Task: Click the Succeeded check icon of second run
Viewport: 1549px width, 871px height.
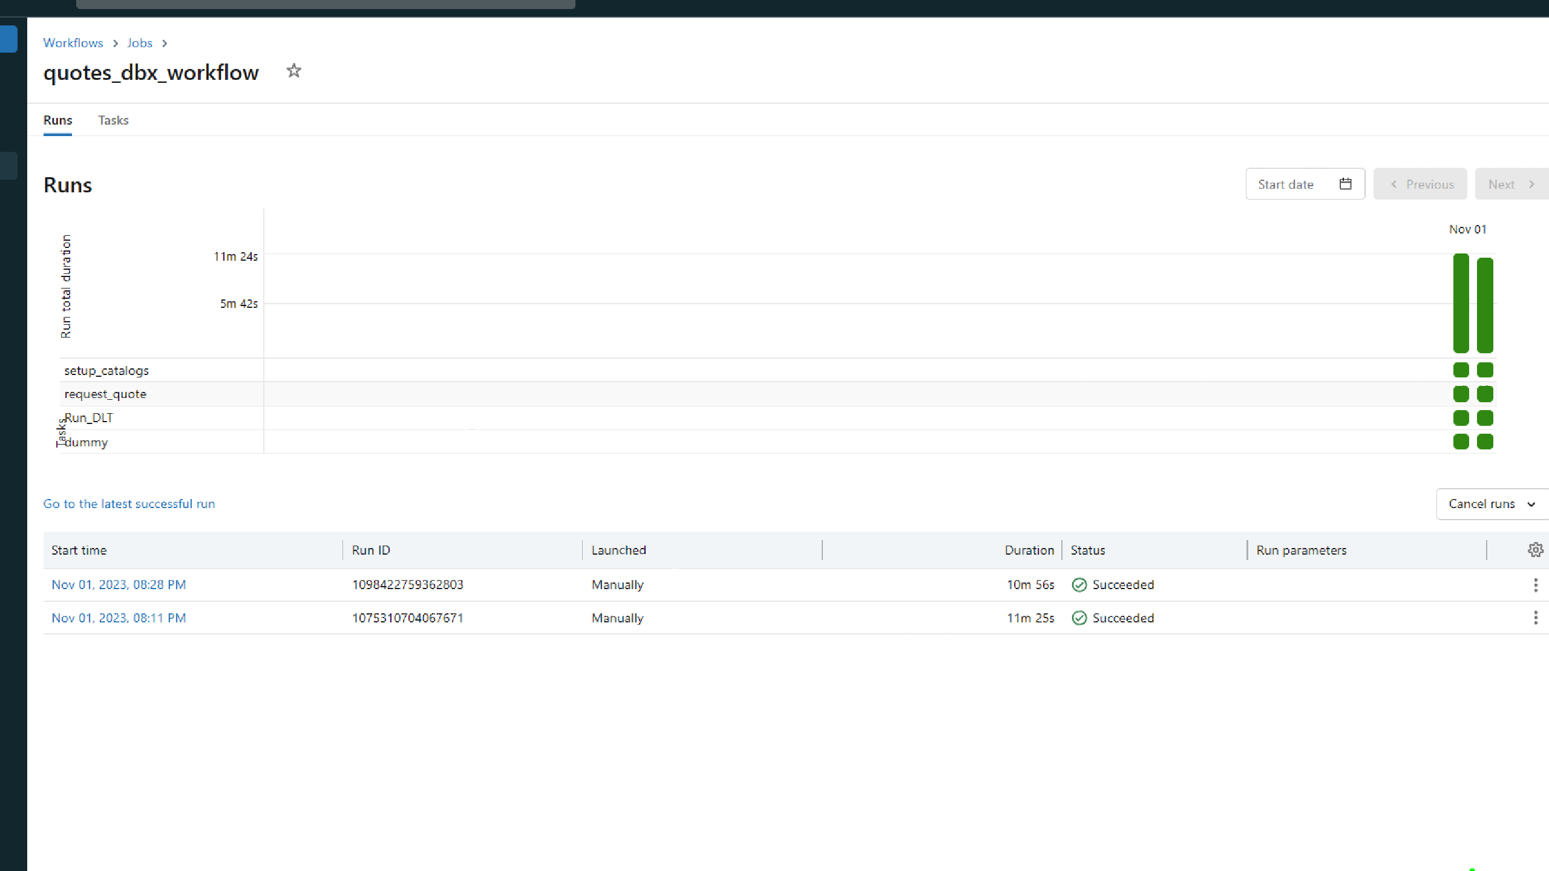Action: (1079, 618)
